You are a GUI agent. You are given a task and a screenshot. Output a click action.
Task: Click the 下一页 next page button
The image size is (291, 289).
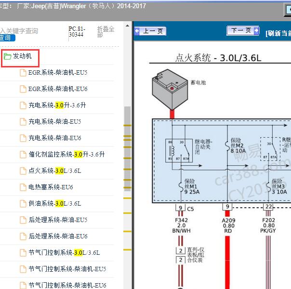243,30
